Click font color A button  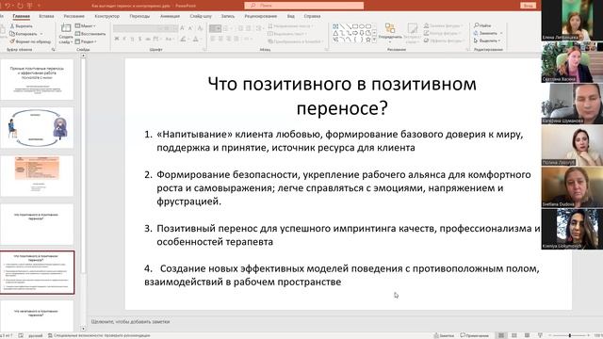point(196,39)
